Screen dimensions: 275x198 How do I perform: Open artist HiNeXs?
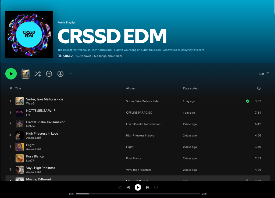click(31, 126)
